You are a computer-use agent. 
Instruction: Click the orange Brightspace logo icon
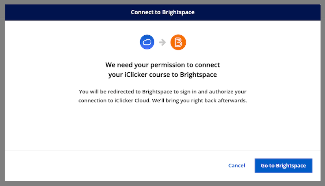pos(178,42)
